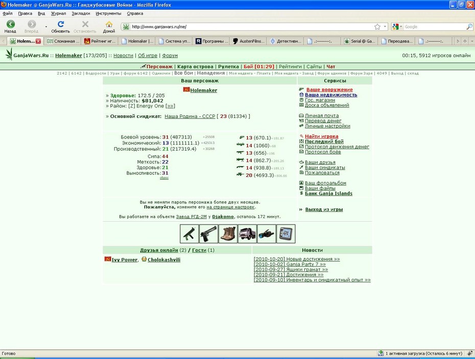Open the Гос. магазин link

(x=320, y=100)
